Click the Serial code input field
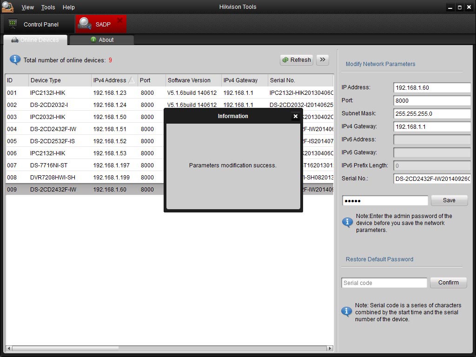This screenshot has height=357, width=476. (384, 283)
